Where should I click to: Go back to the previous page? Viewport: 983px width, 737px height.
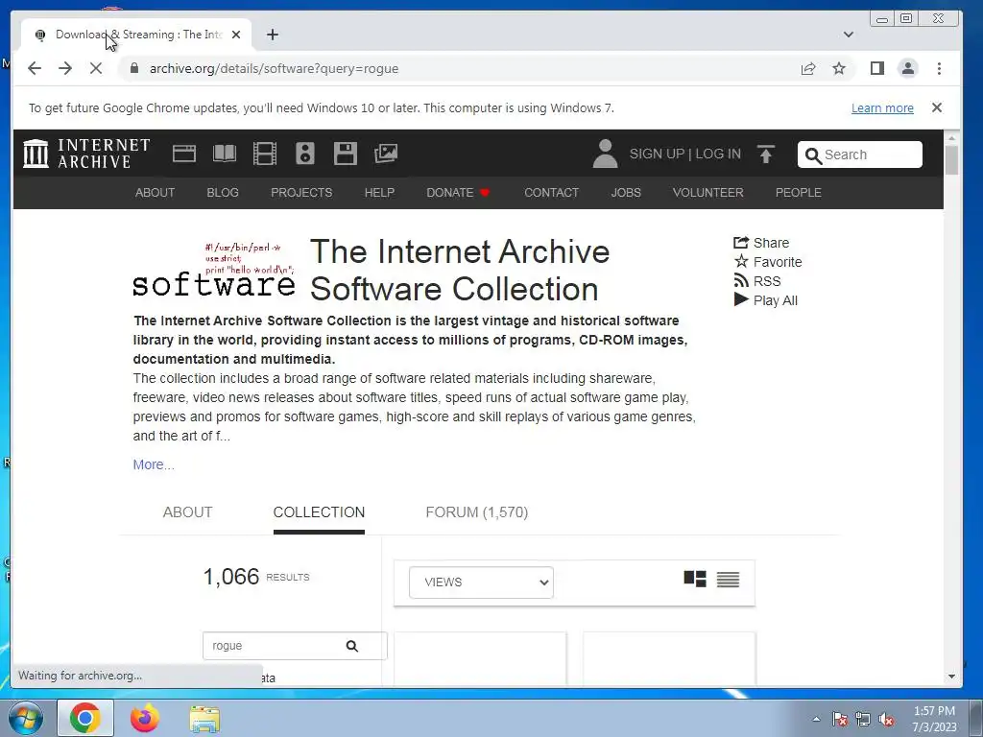click(x=35, y=68)
